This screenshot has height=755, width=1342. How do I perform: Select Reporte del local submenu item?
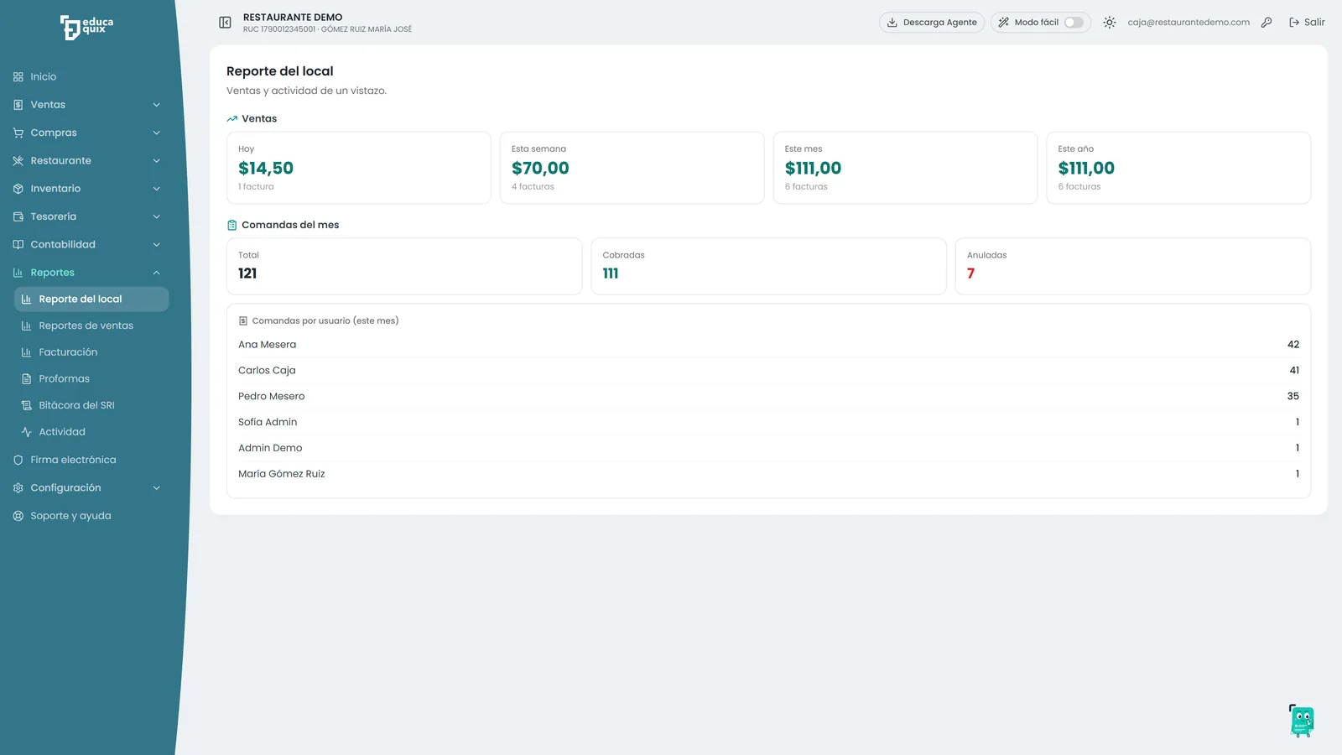pyautogui.click(x=91, y=299)
